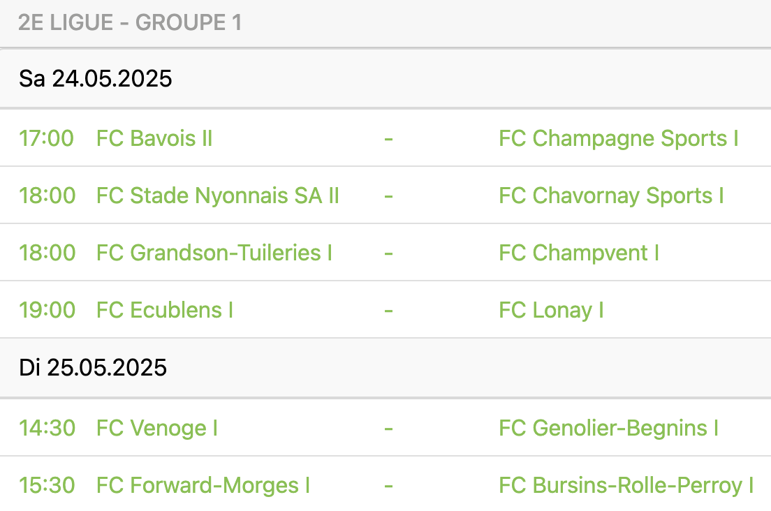Click FC Genolier-Begnins I team
771x511 pixels.
[x=608, y=428]
